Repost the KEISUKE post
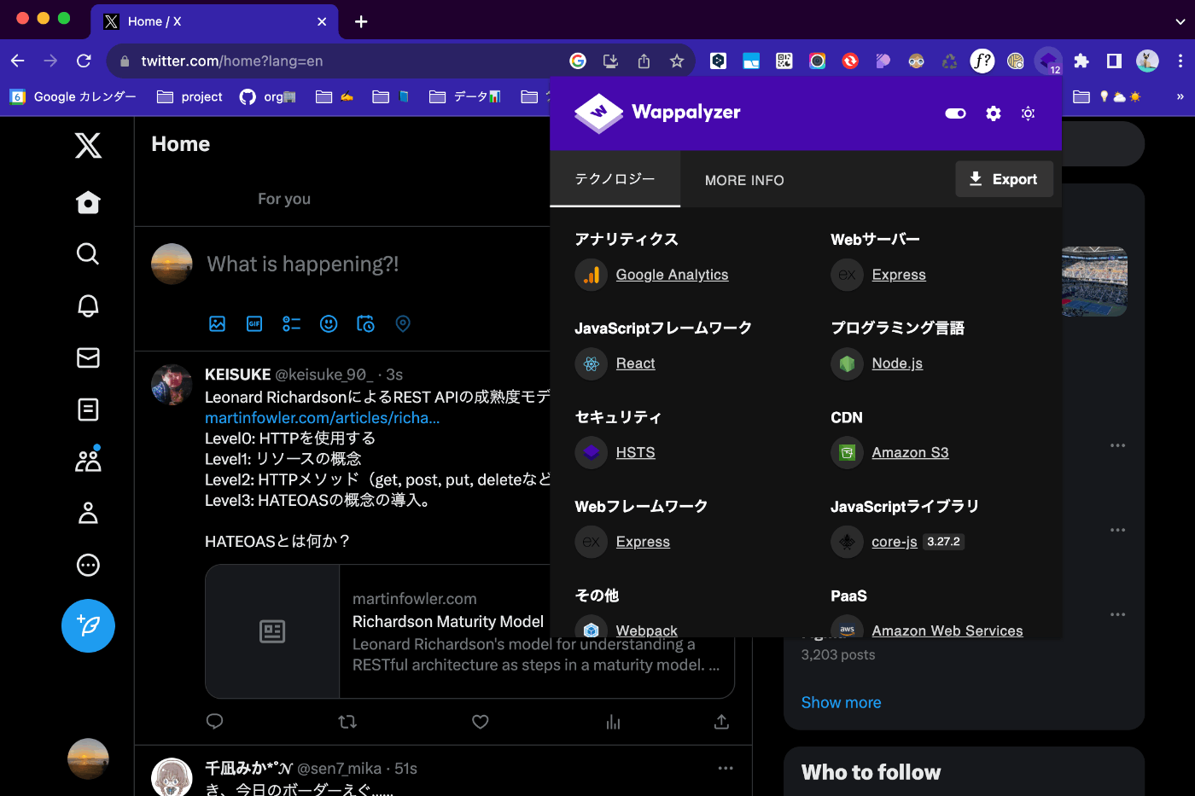 [347, 722]
